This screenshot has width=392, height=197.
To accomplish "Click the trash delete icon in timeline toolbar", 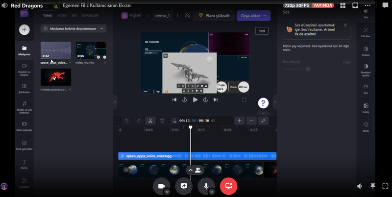I will point(162,121).
